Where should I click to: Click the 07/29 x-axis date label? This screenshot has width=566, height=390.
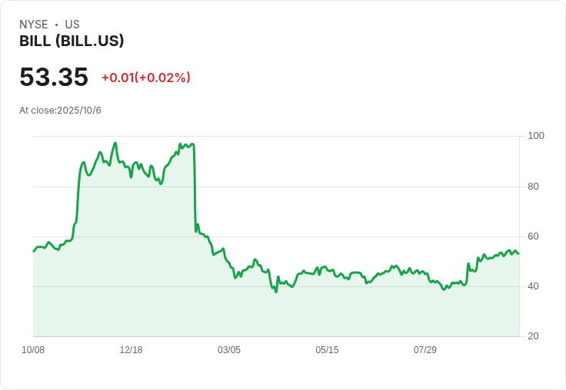tap(425, 350)
